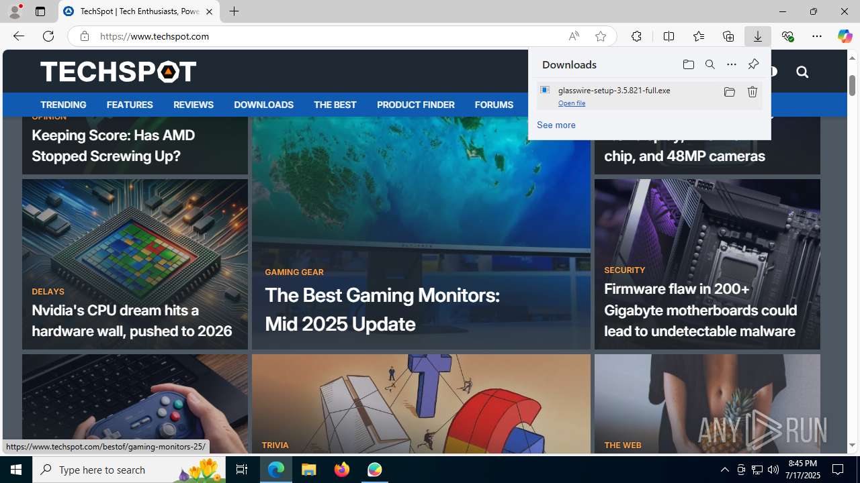Click the scrollbar down arrow
Screen dimensions: 860x483
(x=852, y=445)
